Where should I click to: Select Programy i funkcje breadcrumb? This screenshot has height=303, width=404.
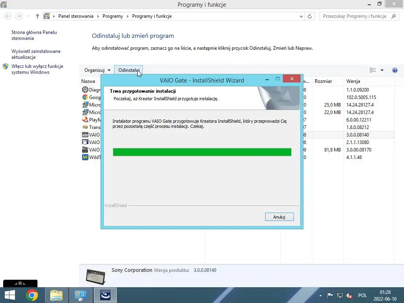click(x=152, y=16)
